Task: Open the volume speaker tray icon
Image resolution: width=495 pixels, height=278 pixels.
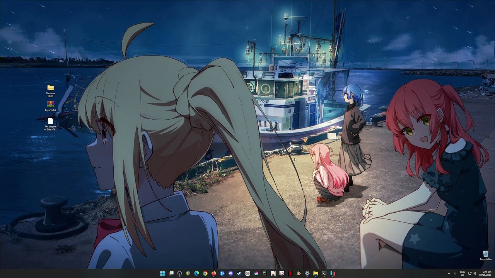Action: pos(475,273)
